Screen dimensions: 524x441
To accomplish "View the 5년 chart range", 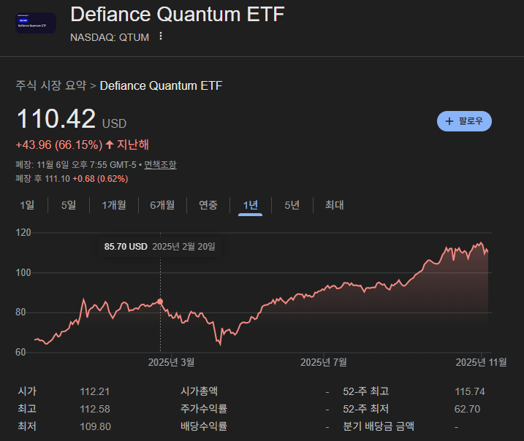I will 292,205.
